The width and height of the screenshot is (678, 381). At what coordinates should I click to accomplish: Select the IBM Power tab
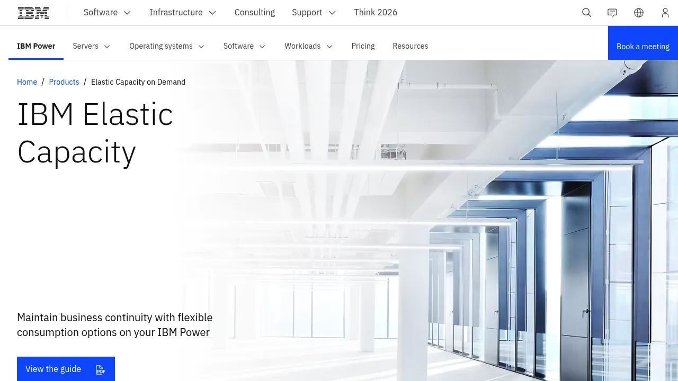[x=36, y=46]
